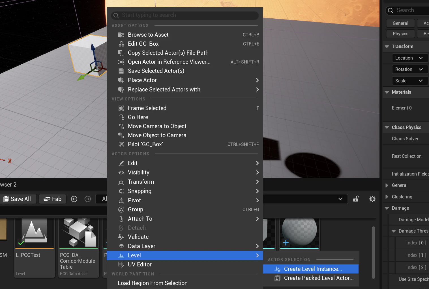Open the Place Actor submenu

[185, 80]
